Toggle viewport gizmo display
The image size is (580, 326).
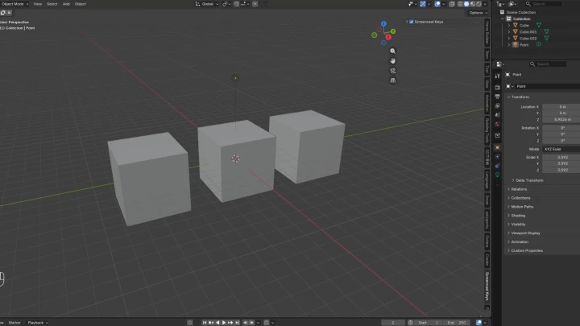coord(422,4)
